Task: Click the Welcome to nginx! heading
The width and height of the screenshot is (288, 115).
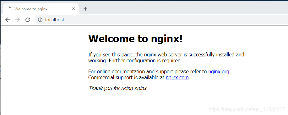Action: [136, 39]
